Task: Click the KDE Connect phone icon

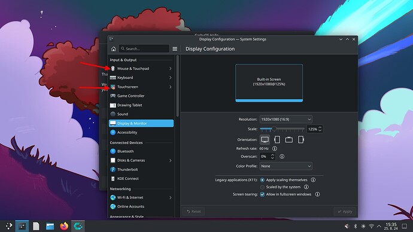Action: (x=113, y=179)
